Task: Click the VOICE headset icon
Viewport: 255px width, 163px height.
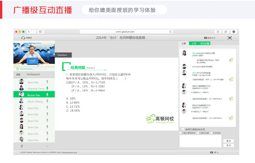Action: (23, 38)
